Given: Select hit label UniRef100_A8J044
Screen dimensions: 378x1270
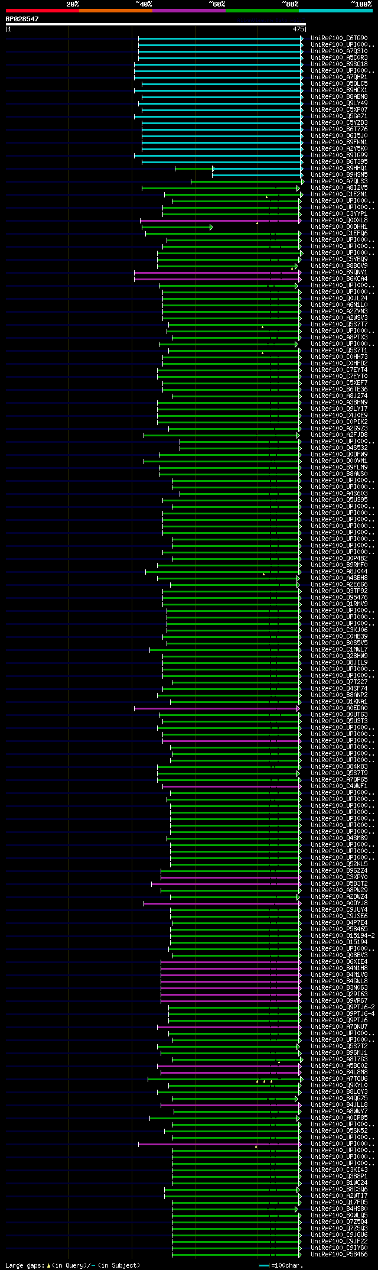Looking at the screenshot, I should click(x=339, y=572).
